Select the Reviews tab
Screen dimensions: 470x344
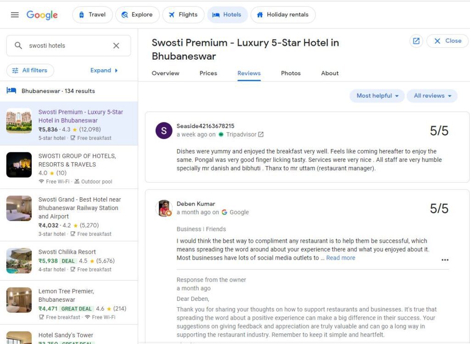tap(249, 73)
